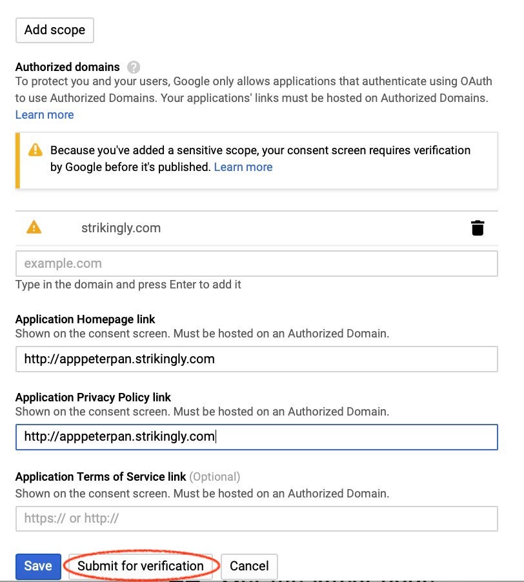This screenshot has height=582, width=524.
Task: Click the Authorized domains heading
Action: pyautogui.click(x=68, y=67)
